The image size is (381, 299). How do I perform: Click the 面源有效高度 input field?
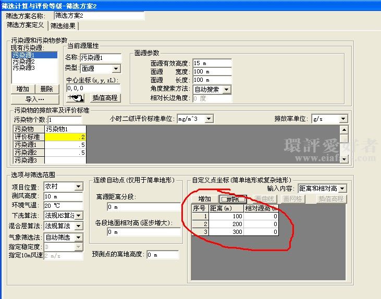[212, 63]
